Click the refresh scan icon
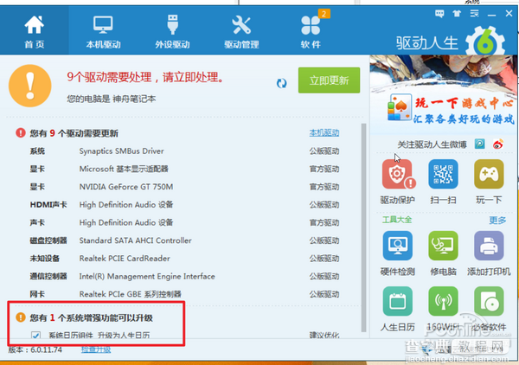Screen dimensions: 519x365 point(282,83)
